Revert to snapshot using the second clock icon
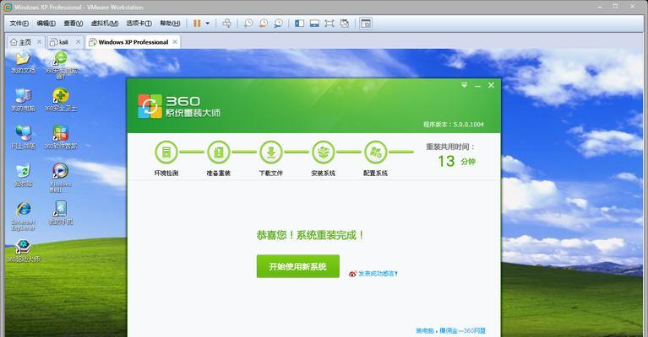Screen dimensions: 648x337 click(264, 24)
